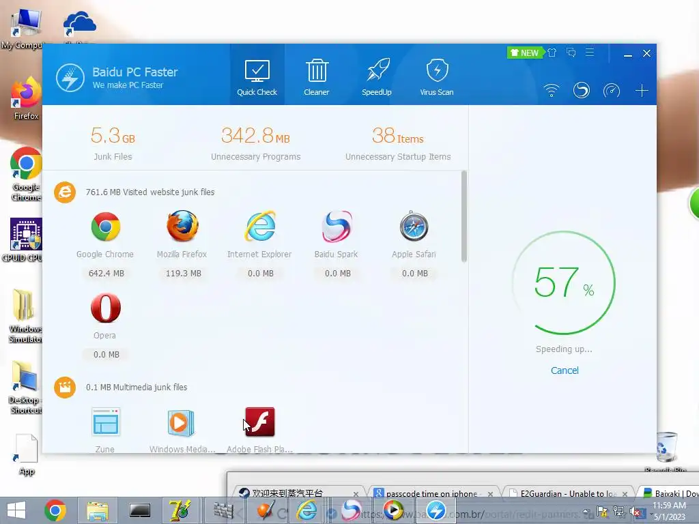The image size is (699, 524).
Task: Click Baidu Spark junk item icon
Action: 337,227
